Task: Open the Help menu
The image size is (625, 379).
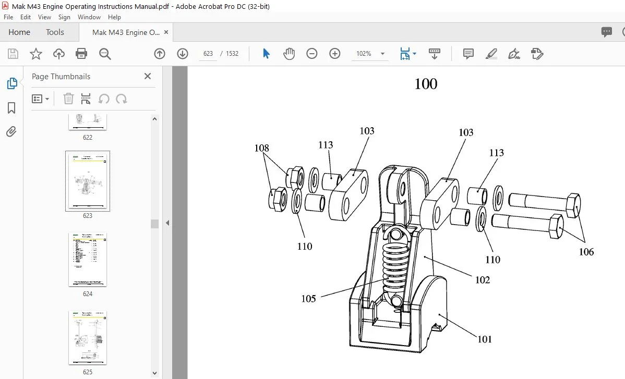Action: [114, 17]
